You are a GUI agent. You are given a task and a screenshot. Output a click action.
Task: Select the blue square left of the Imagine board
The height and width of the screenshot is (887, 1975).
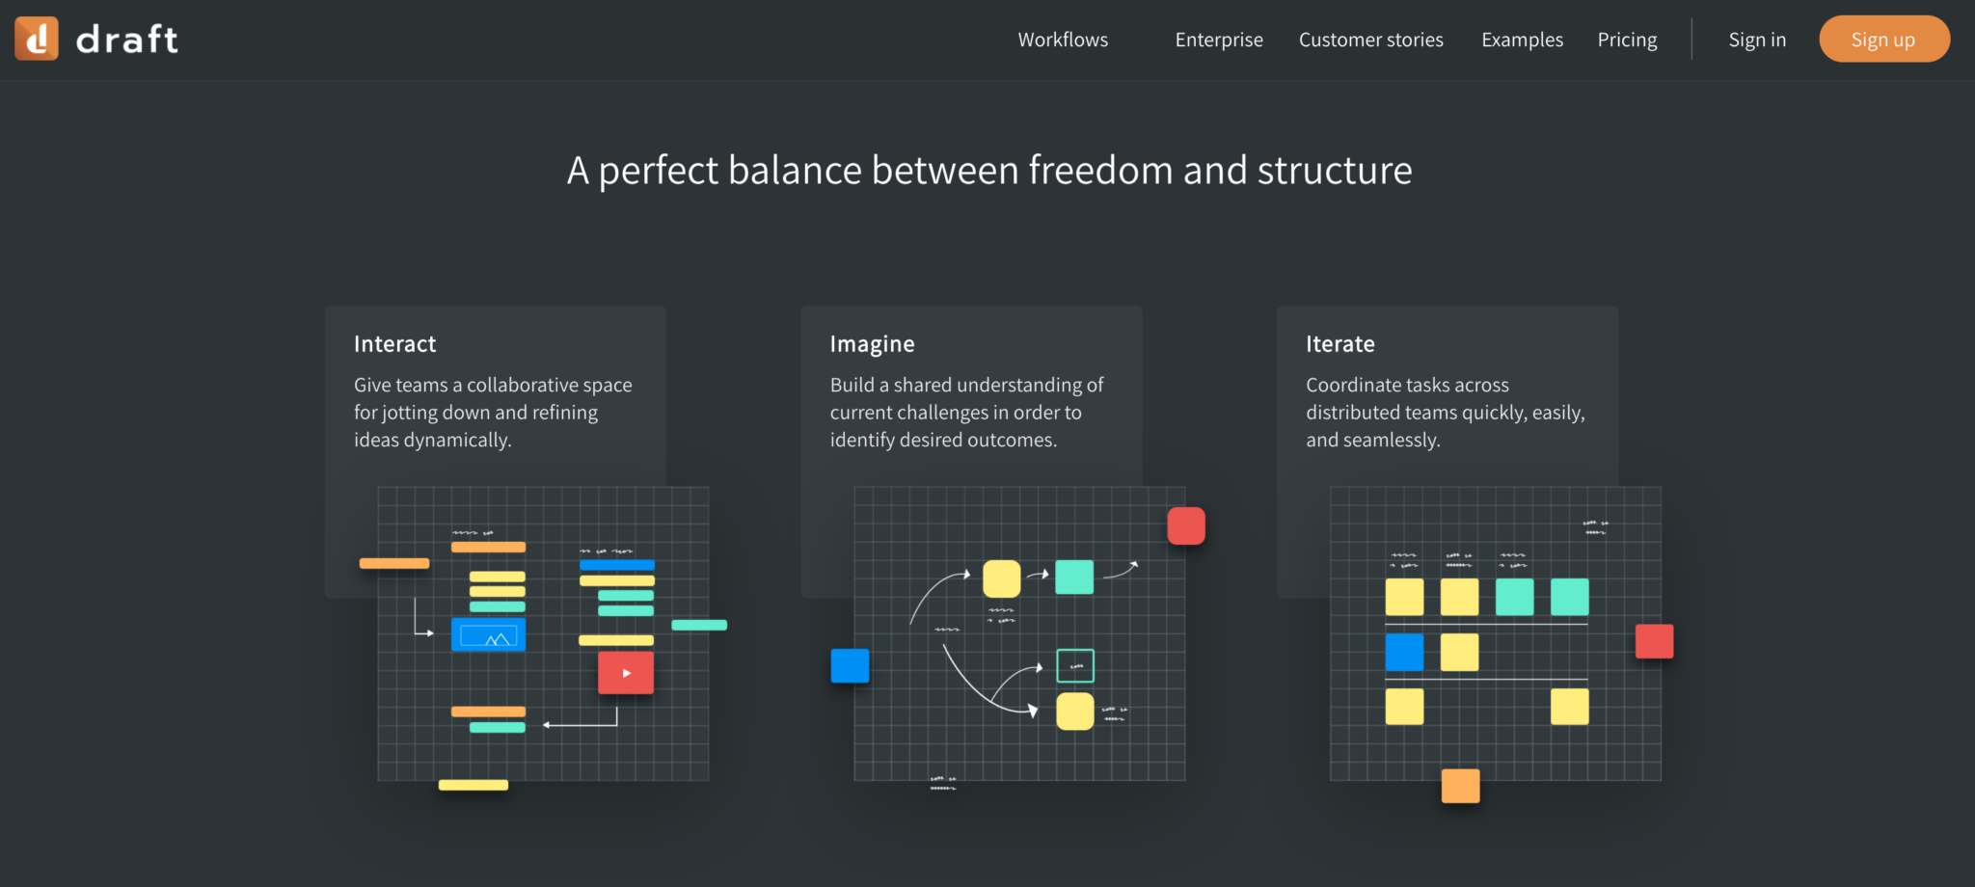(849, 665)
